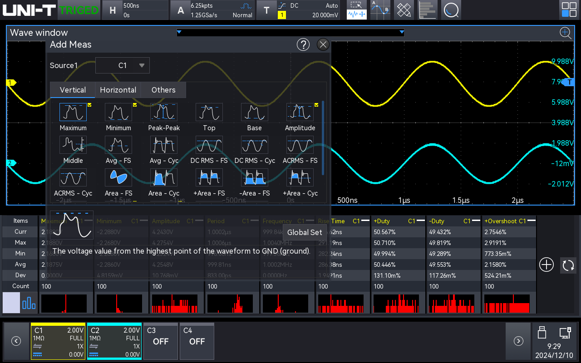Switch to histogram statistics view
The height and width of the screenshot is (363, 581).
[29, 303]
